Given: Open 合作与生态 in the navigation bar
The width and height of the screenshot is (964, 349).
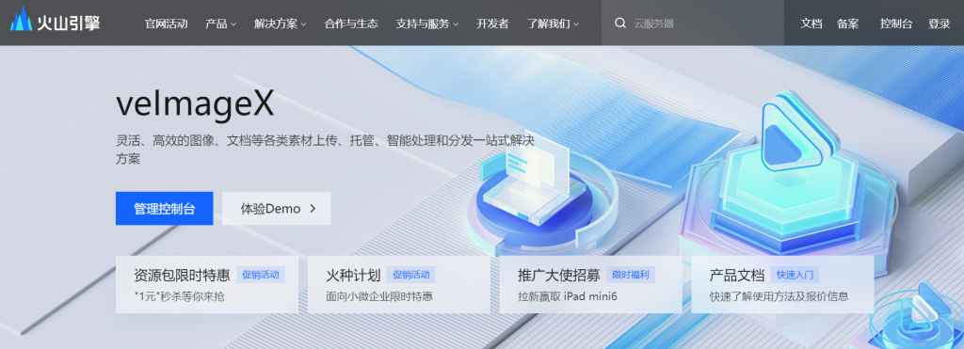Looking at the screenshot, I should [351, 24].
